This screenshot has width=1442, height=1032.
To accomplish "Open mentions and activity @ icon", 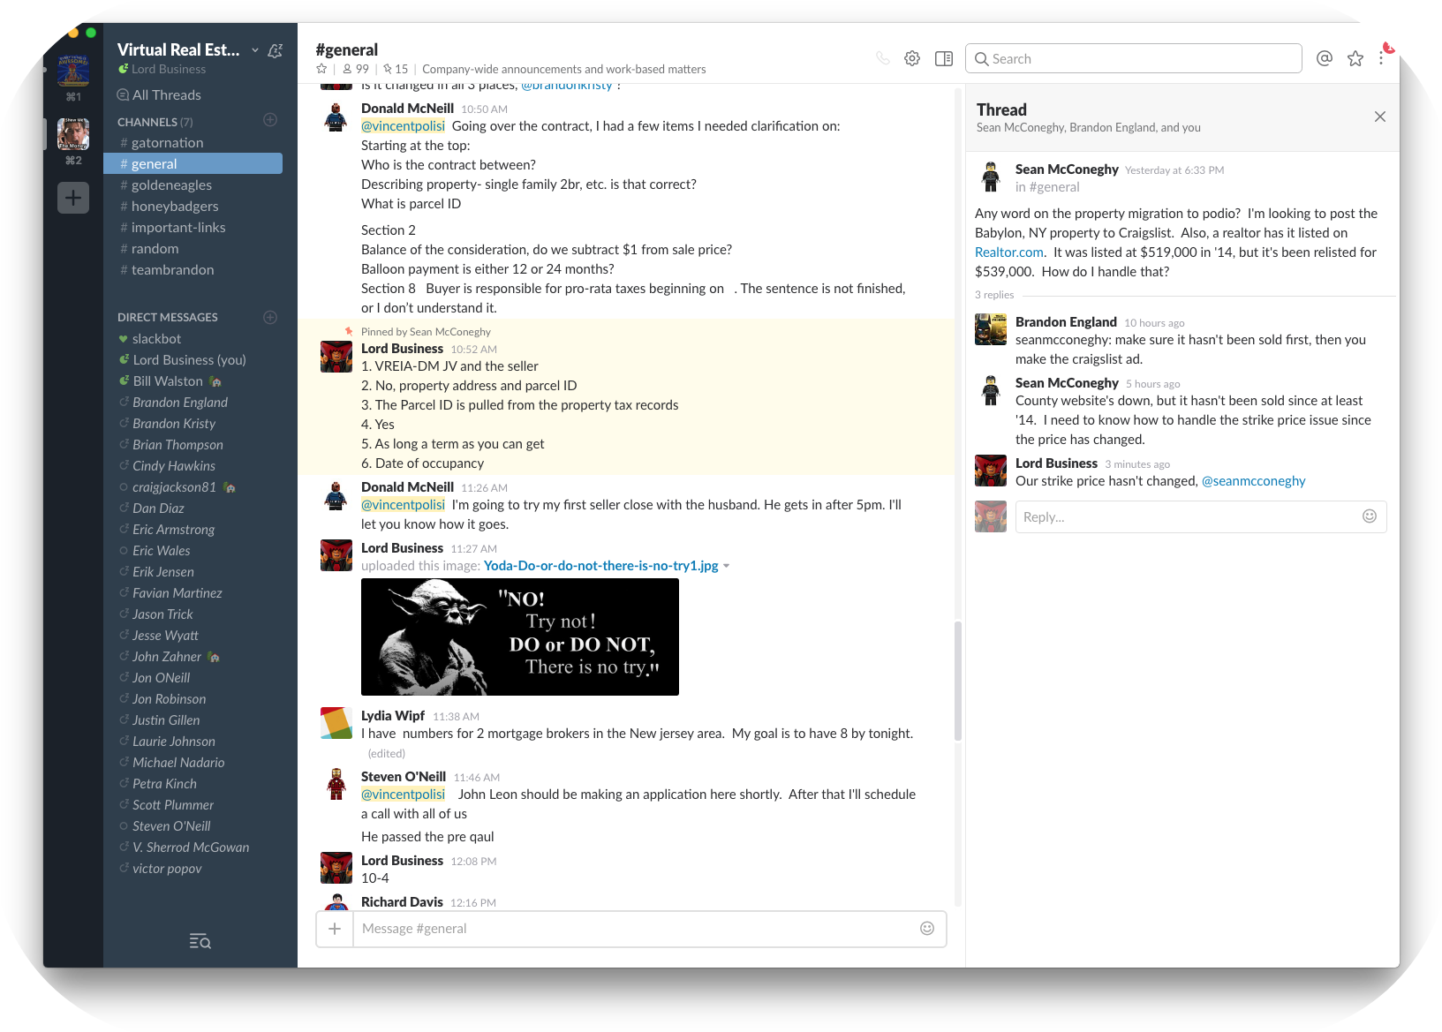I will click(1324, 58).
